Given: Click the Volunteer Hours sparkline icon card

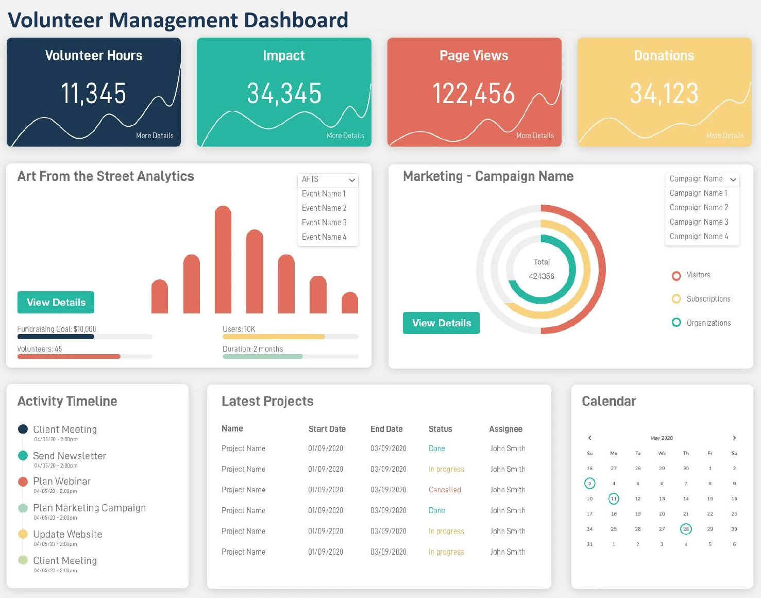Looking at the screenshot, I should point(93,92).
